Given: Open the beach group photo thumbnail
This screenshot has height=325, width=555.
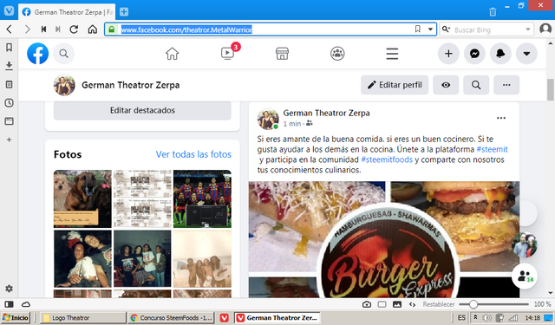Looking at the screenshot, I should pos(202,258).
